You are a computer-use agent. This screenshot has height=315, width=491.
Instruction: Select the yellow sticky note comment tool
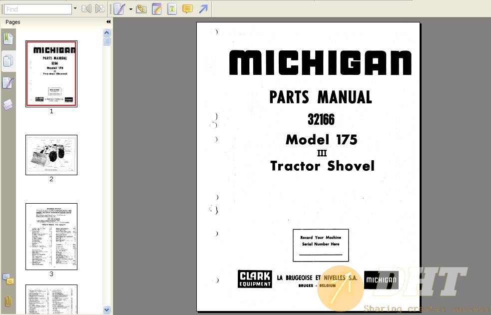pos(188,9)
